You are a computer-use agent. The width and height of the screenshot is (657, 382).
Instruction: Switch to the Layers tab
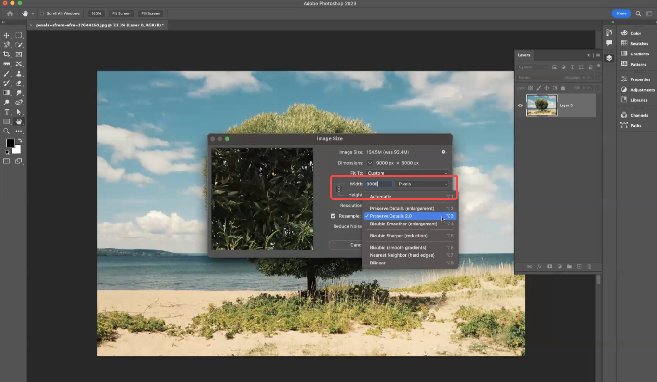(524, 55)
